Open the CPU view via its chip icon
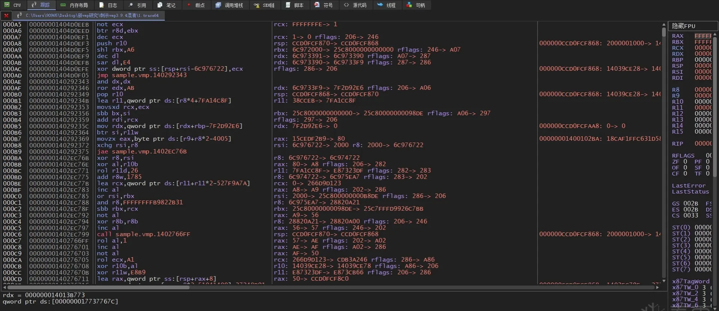The width and height of the screenshot is (719, 311). pos(7,5)
